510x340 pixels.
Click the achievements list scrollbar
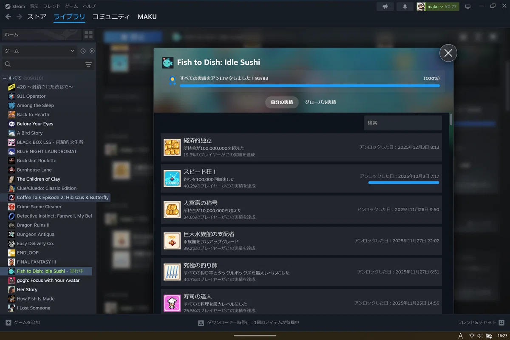[451, 120]
